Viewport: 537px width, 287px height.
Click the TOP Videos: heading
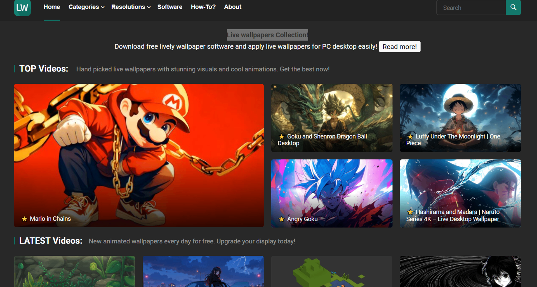click(44, 69)
